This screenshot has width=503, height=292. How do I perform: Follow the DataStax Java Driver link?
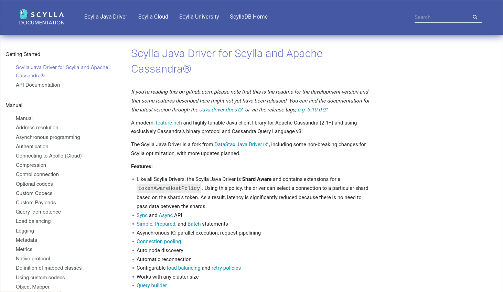click(238, 144)
